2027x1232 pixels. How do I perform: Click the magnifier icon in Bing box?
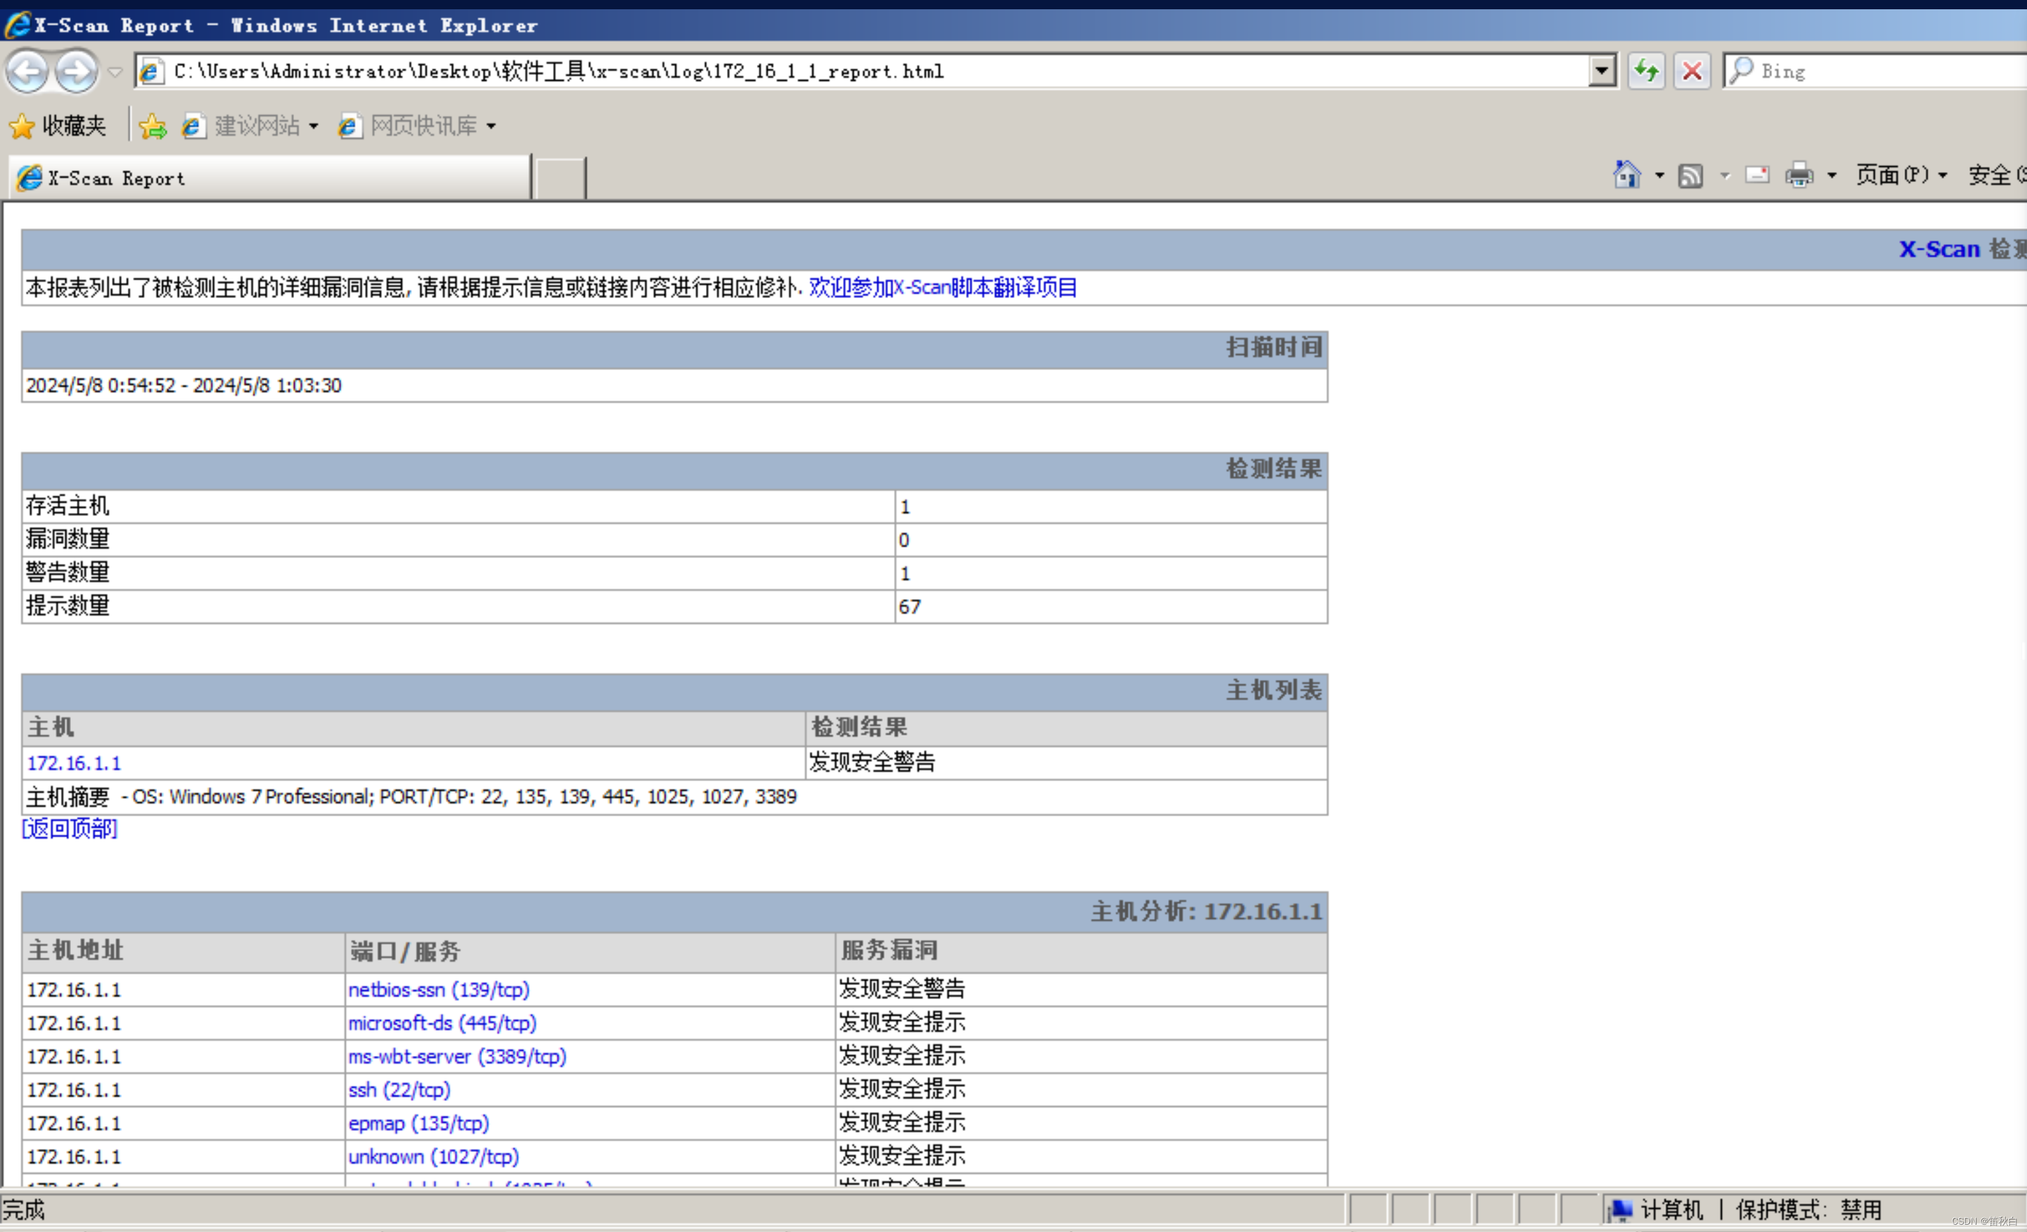tap(1741, 71)
